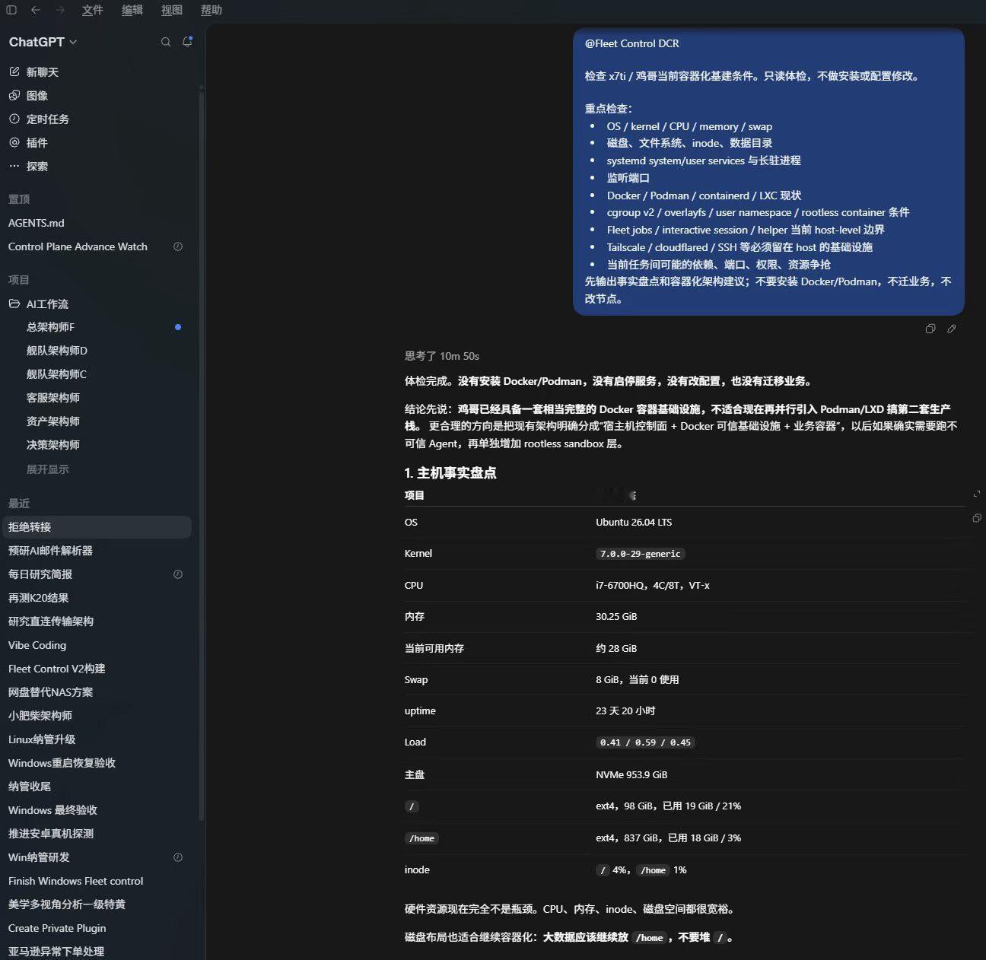Open the 视图 menu

(172, 10)
